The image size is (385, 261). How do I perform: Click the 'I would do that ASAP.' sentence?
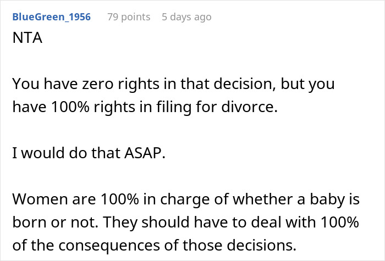(x=89, y=153)
